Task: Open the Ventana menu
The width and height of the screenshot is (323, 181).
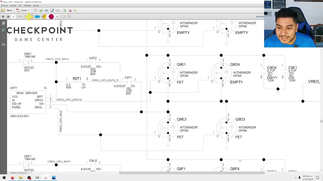Action: point(27,6)
